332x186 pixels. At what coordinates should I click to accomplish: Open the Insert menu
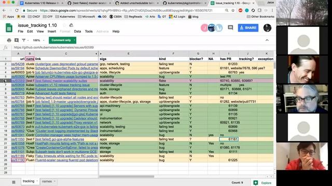pos(52,32)
